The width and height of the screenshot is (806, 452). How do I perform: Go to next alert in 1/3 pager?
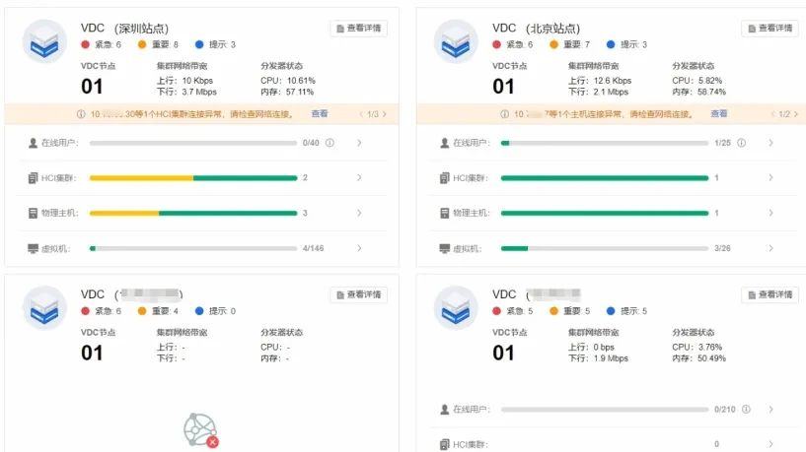(x=385, y=114)
